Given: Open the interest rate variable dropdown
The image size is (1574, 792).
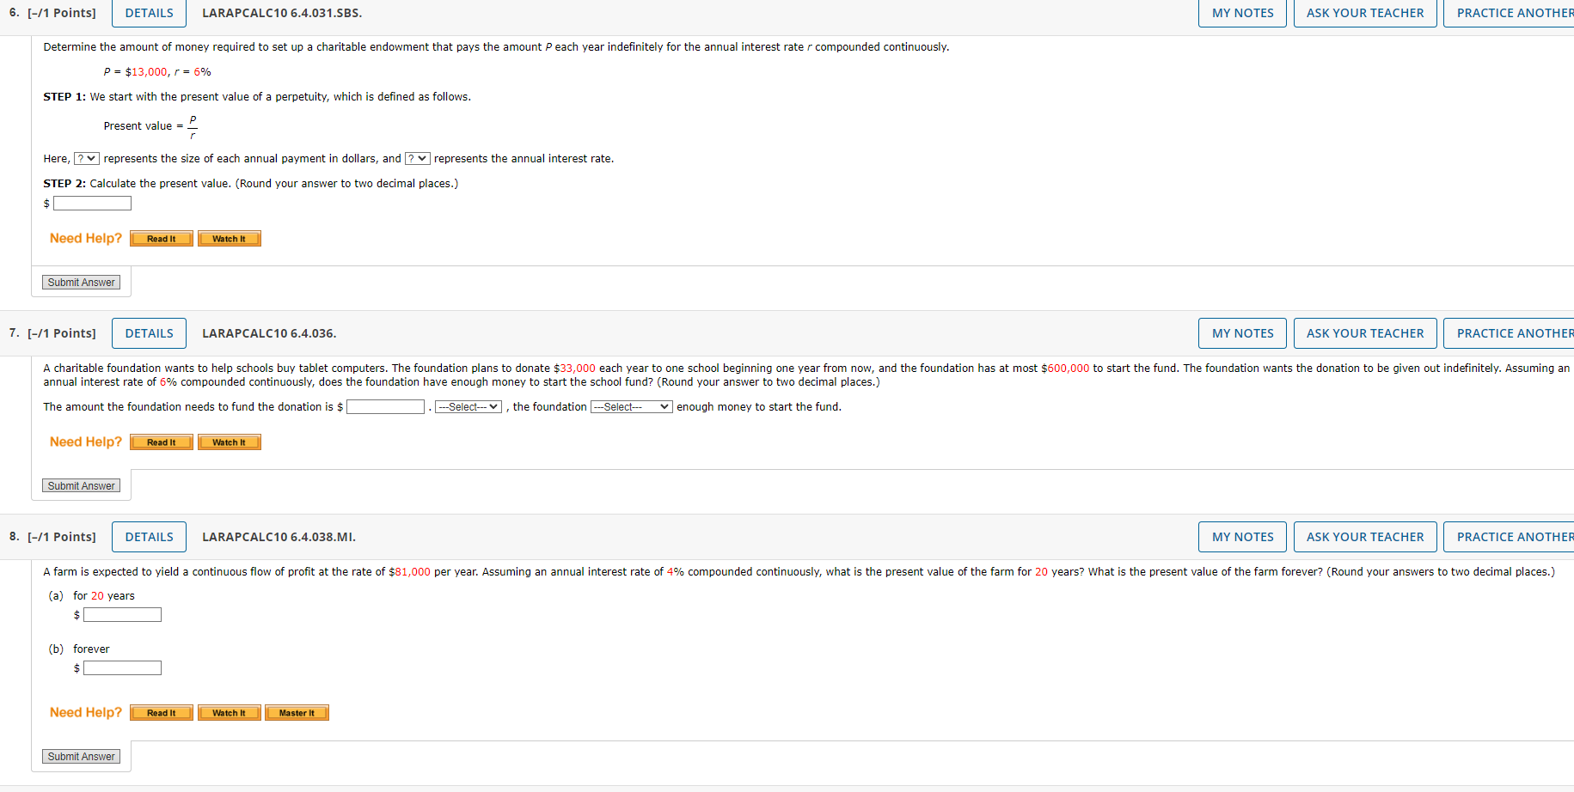Looking at the screenshot, I should pyautogui.click(x=418, y=158).
